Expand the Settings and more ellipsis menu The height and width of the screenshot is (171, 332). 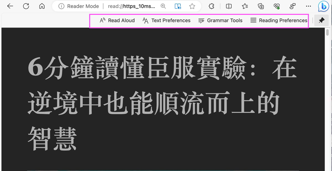tap(308, 6)
